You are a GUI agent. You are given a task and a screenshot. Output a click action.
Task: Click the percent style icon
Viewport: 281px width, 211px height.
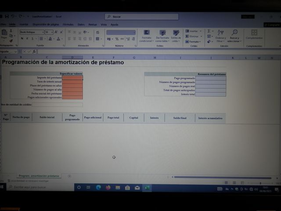[x=116, y=39]
